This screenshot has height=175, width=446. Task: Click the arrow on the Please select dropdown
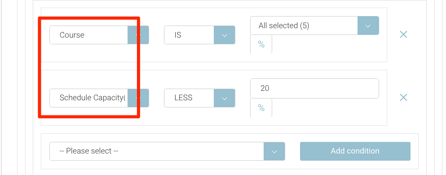click(274, 151)
